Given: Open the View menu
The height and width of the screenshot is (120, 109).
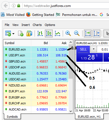Looking at the screenshot, I should point(15,25).
